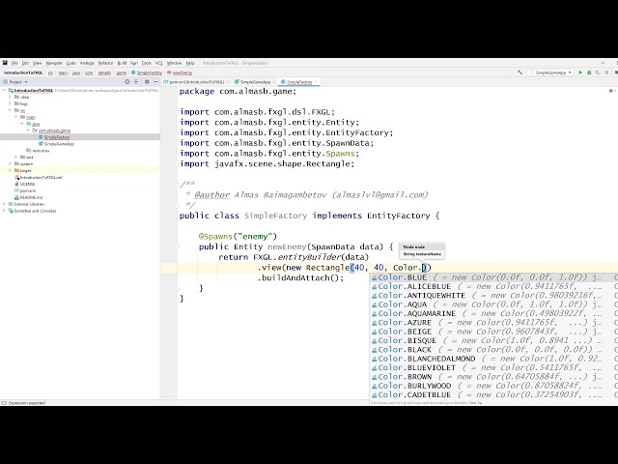Select IntroductionToFXGL.iml file

pos(39,177)
